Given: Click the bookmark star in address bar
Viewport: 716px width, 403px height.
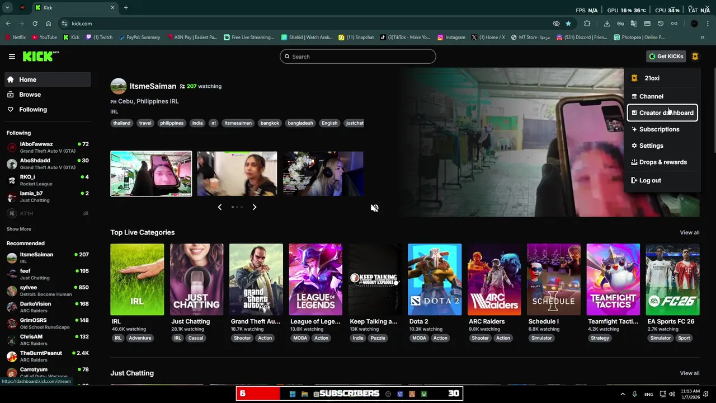Looking at the screenshot, I should point(568,24).
